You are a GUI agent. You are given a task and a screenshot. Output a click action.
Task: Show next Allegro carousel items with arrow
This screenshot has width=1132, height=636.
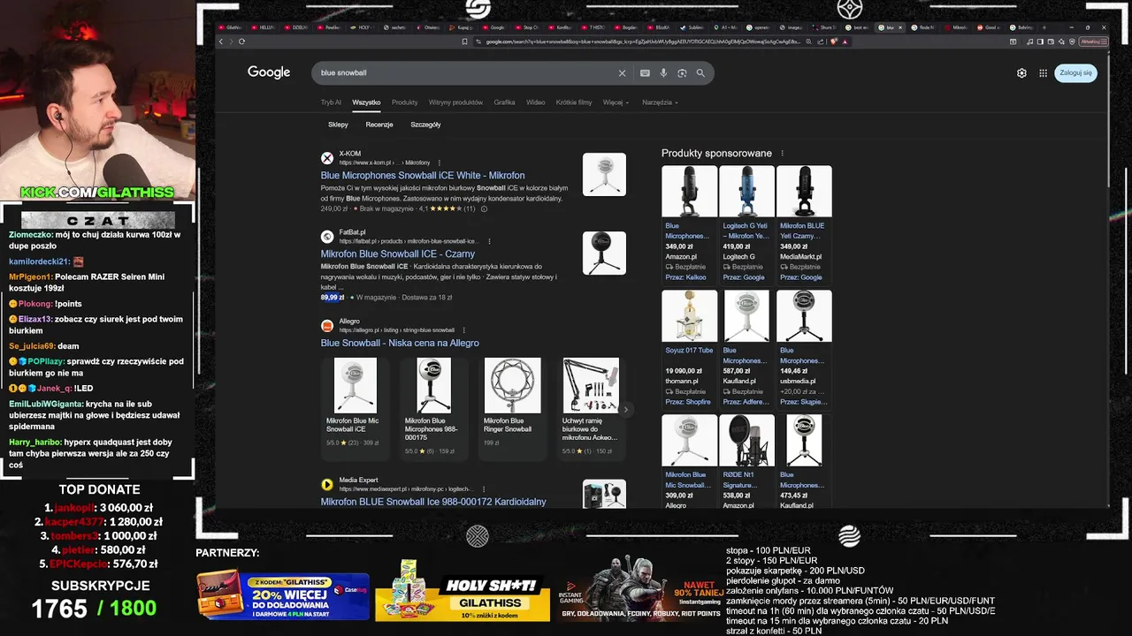(x=625, y=410)
